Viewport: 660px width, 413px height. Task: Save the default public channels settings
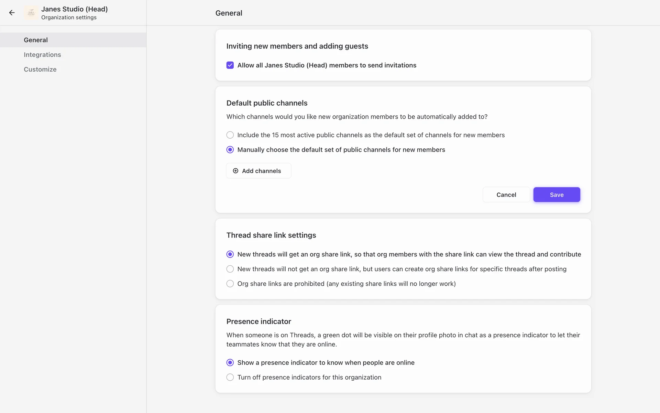557,195
